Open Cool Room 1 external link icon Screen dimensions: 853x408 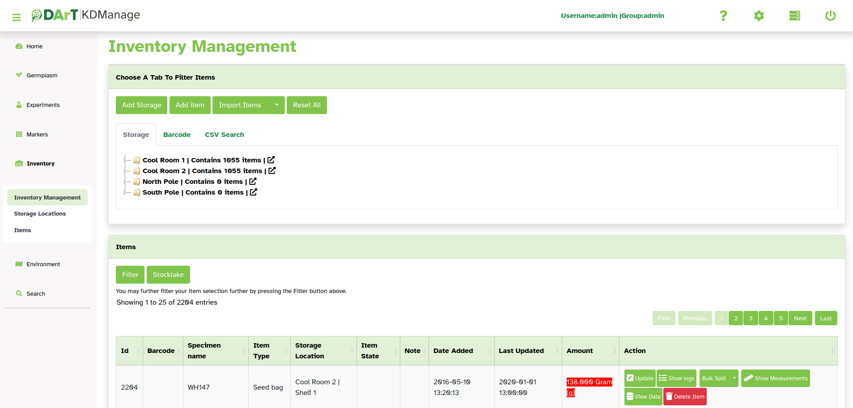(x=271, y=160)
